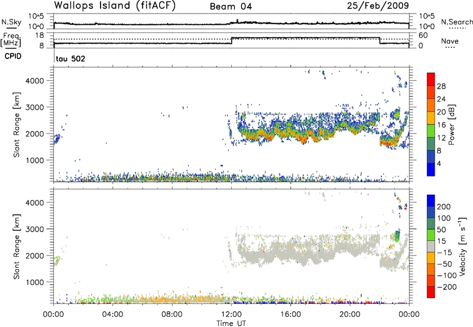This screenshot has height=327, width=473.
Task: Pick the bright blue top Velocity colorbar swatch
Action: (431, 201)
